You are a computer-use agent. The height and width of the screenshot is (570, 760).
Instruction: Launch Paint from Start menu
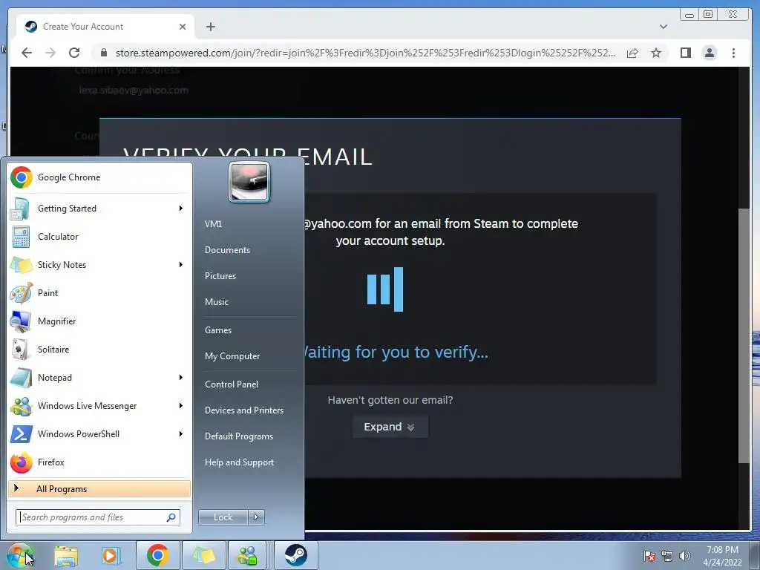(100, 292)
